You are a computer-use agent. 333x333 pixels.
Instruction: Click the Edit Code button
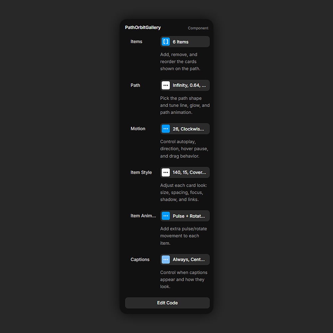pyautogui.click(x=167, y=303)
